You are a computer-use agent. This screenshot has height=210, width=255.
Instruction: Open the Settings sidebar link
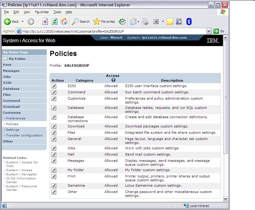[x=13, y=130]
